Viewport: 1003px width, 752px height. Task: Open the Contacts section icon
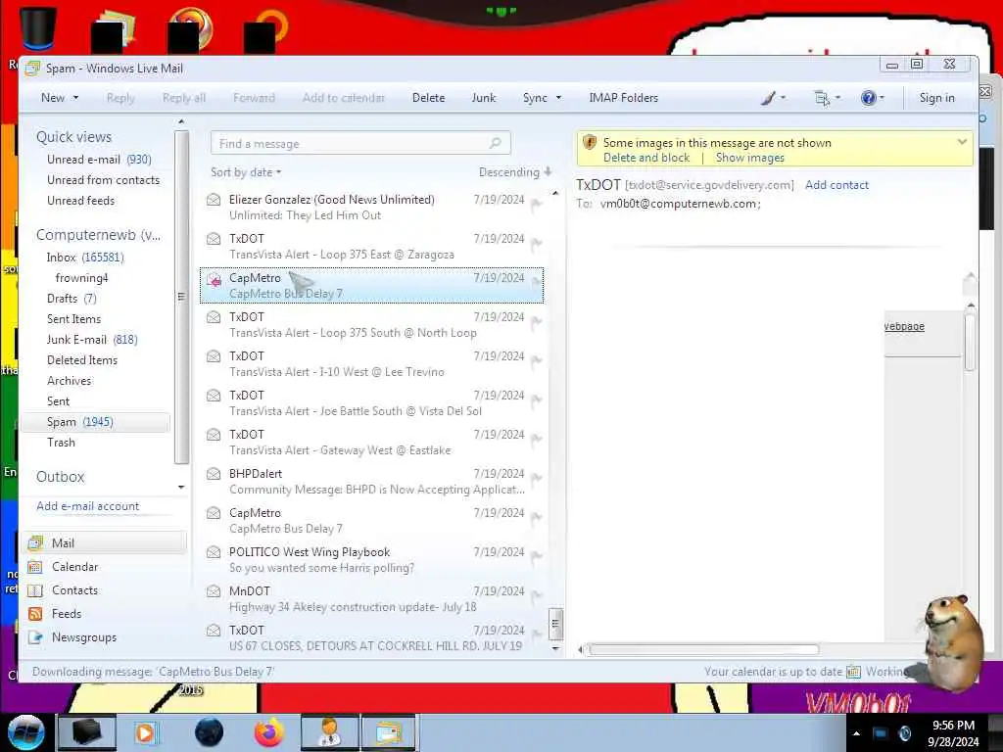(x=35, y=590)
